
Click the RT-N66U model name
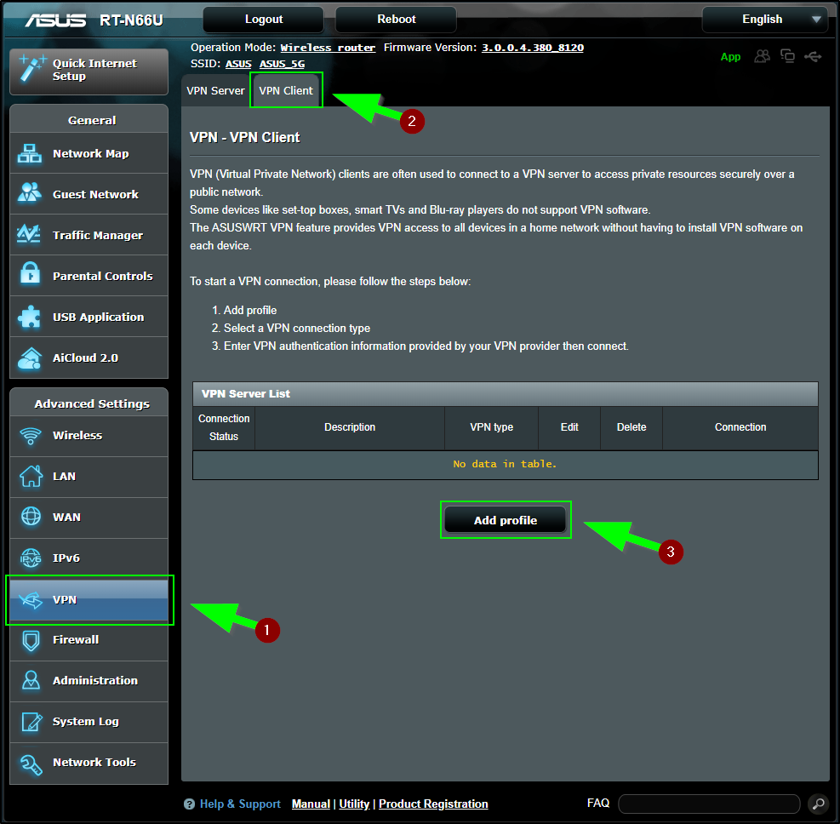click(131, 20)
